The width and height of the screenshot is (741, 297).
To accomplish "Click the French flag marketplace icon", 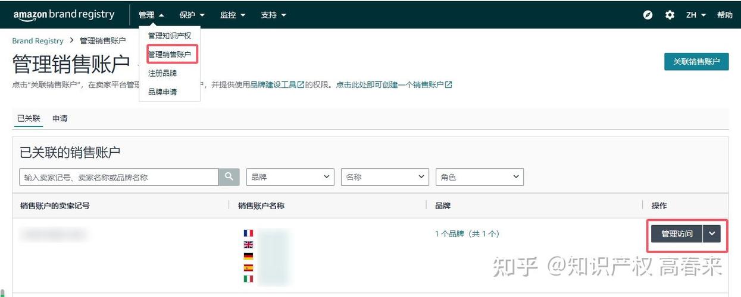I will [x=248, y=233].
